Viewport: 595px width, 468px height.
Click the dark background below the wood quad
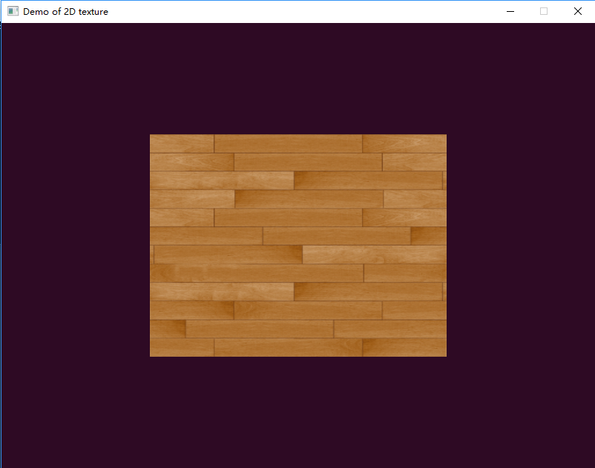pyautogui.click(x=297, y=408)
